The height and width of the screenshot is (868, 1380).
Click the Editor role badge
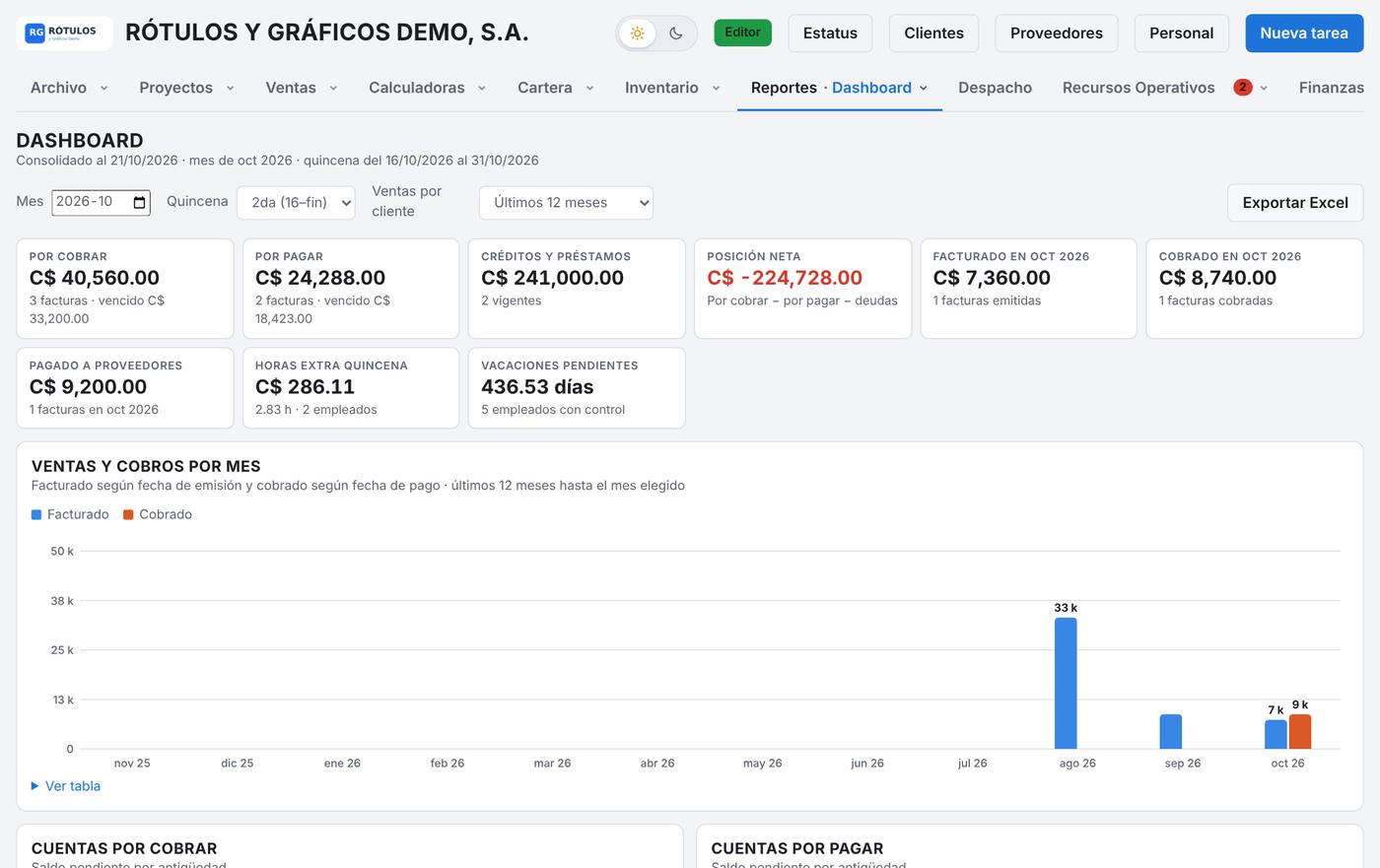click(742, 33)
